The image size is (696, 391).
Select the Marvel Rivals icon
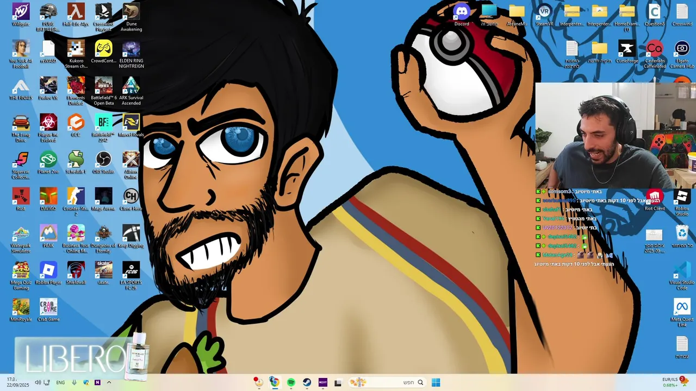(131, 125)
